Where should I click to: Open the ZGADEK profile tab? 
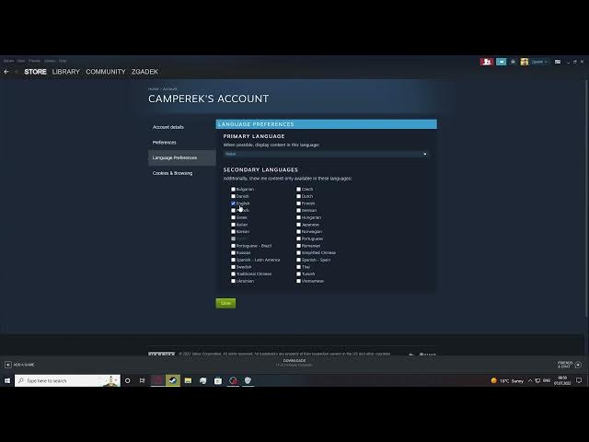click(x=144, y=72)
